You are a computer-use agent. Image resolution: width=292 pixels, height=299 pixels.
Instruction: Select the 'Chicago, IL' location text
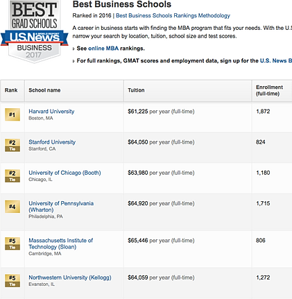[x=40, y=180]
